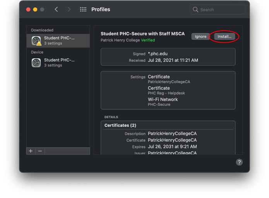Image resolution: width=269 pixels, height=198 pixels.
Task: Click the magnifying glass search icon
Action: 195,9
